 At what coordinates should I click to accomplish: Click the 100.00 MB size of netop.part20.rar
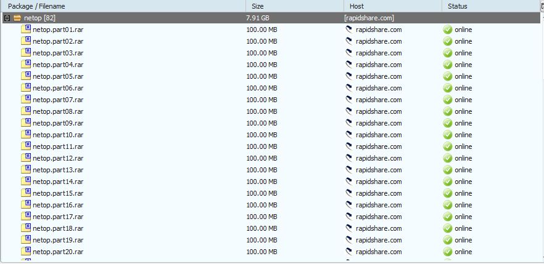point(262,252)
